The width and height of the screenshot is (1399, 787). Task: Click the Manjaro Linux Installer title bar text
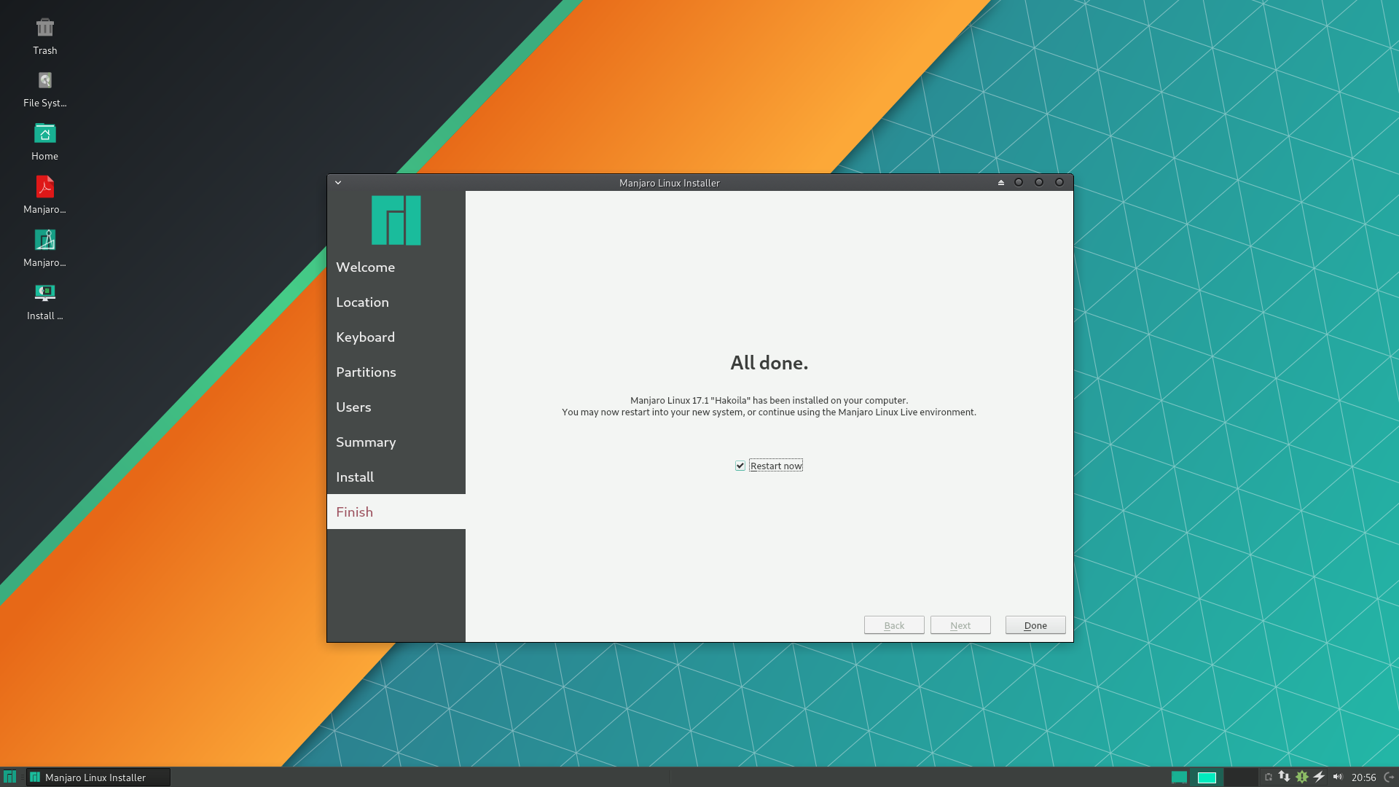(670, 183)
